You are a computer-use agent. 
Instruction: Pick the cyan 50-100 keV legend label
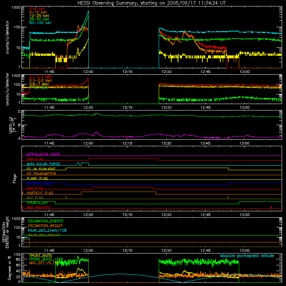tap(40, 23)
